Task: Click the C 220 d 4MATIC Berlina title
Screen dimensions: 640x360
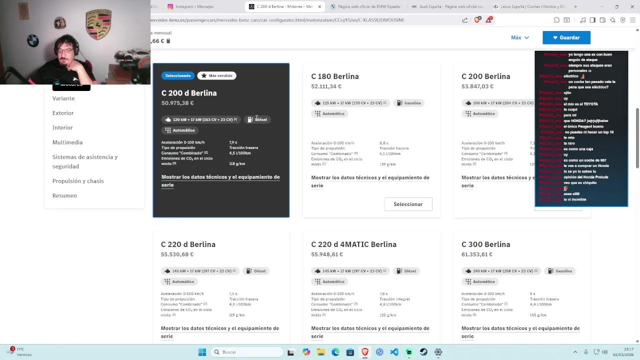Action: [353, 244]
